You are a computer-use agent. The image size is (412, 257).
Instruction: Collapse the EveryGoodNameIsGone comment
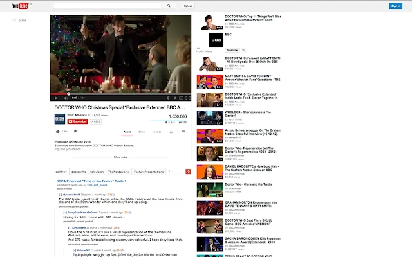click(65, 213)
